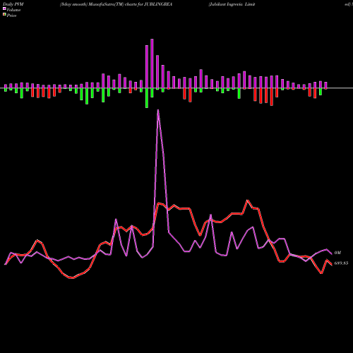Click the Volume legend color swatch
Screen dimensions: 353x353
(4, 8)
